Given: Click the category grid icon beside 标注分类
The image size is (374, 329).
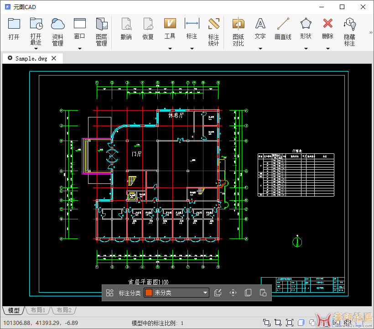Looking at the screenshot, I should 110,293.
